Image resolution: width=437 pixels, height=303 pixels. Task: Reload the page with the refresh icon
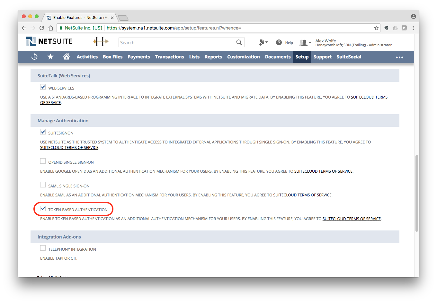[42, 28]
